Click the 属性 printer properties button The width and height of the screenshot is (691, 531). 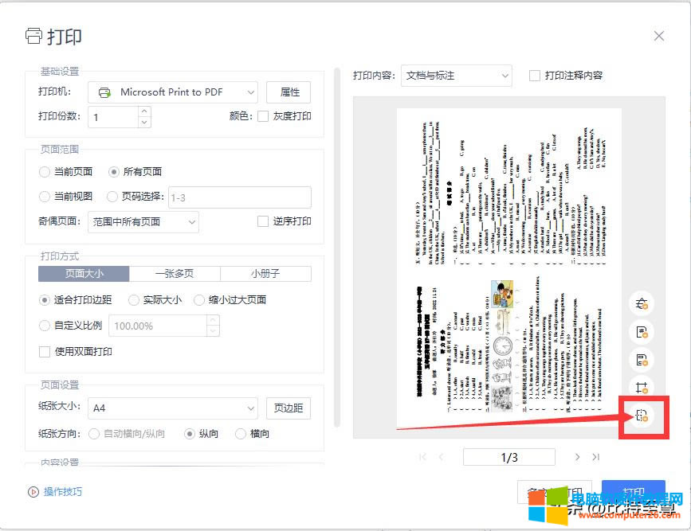pos(289,92)
